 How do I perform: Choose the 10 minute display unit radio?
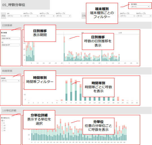[x=2, y=126]
